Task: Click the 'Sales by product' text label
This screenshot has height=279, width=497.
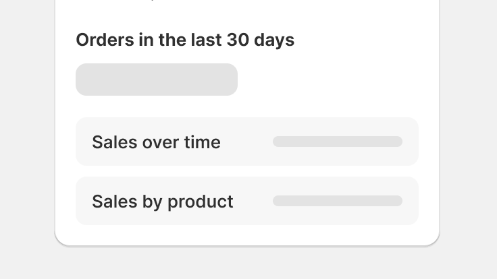Action: point(163,201)
